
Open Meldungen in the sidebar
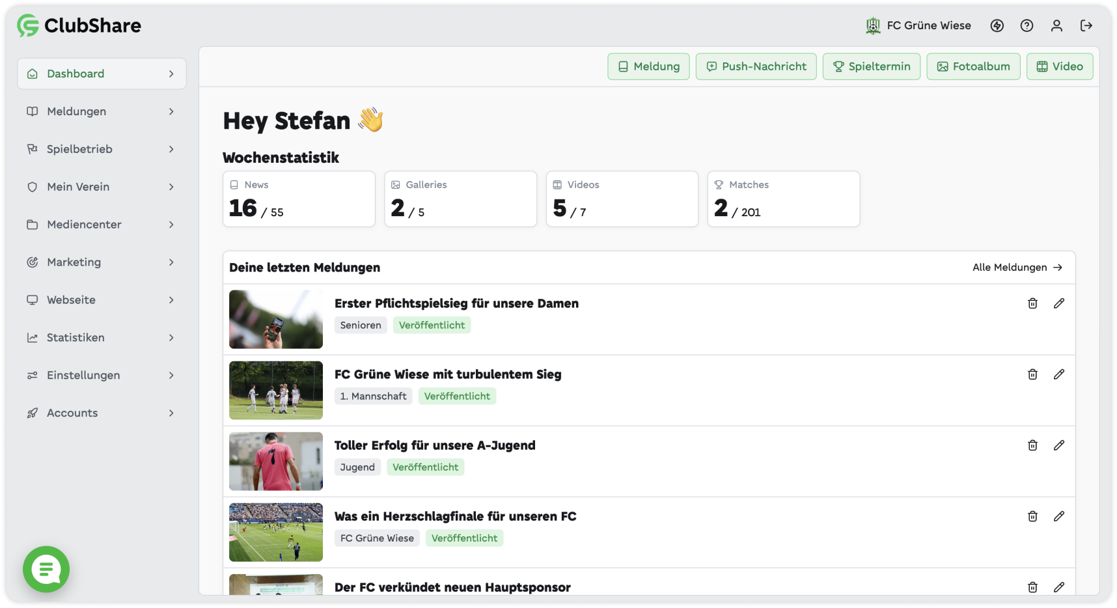(102, 111)
